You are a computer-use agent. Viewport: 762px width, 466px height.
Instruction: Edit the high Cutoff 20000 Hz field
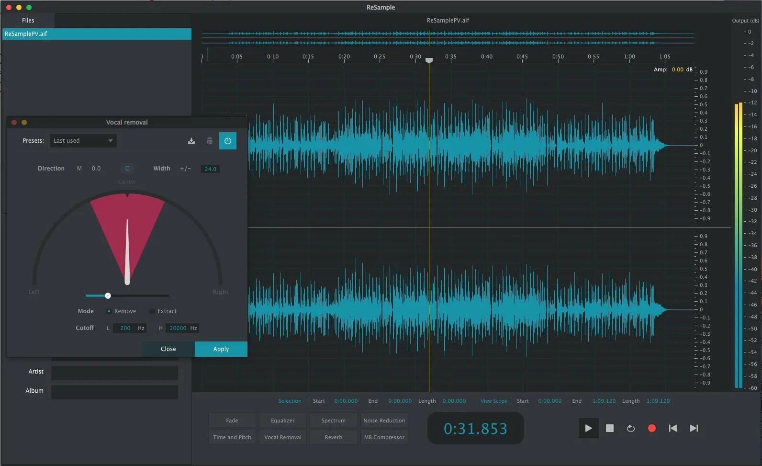coord(183,328)
